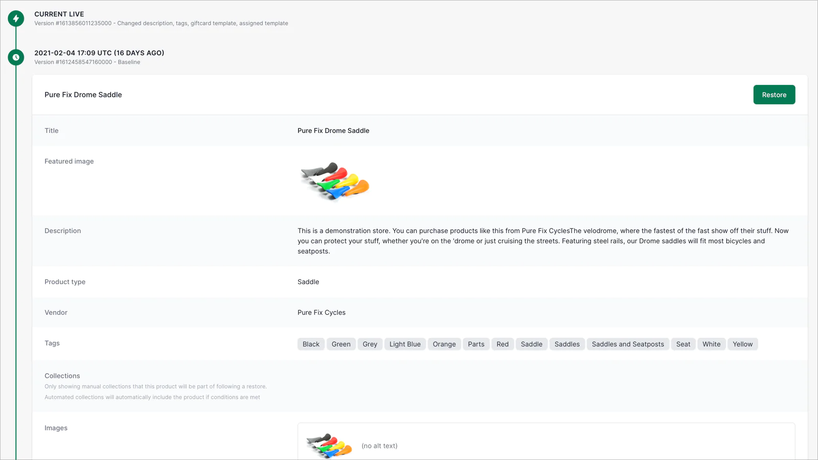Click the CURRENT LIVE version heading
Viewport: 818px width, 460px height.
click(59, 14)
